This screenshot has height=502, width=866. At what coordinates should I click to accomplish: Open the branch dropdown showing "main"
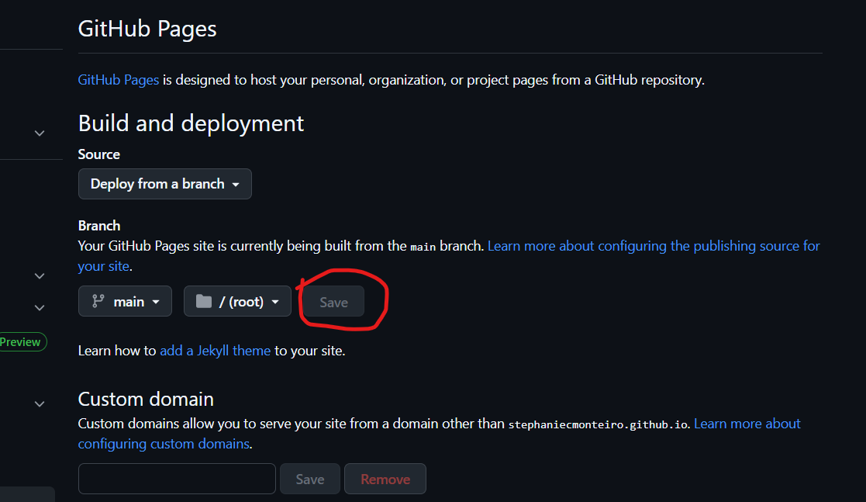(125, 302)
